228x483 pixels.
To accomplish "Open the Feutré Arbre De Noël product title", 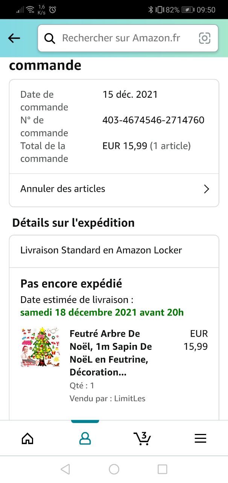I will point(111,353).
